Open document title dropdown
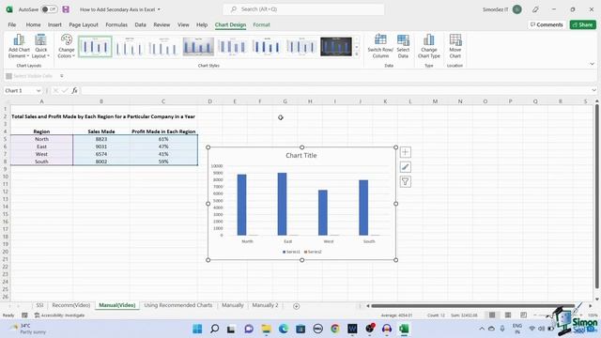 tap(159, 9)
